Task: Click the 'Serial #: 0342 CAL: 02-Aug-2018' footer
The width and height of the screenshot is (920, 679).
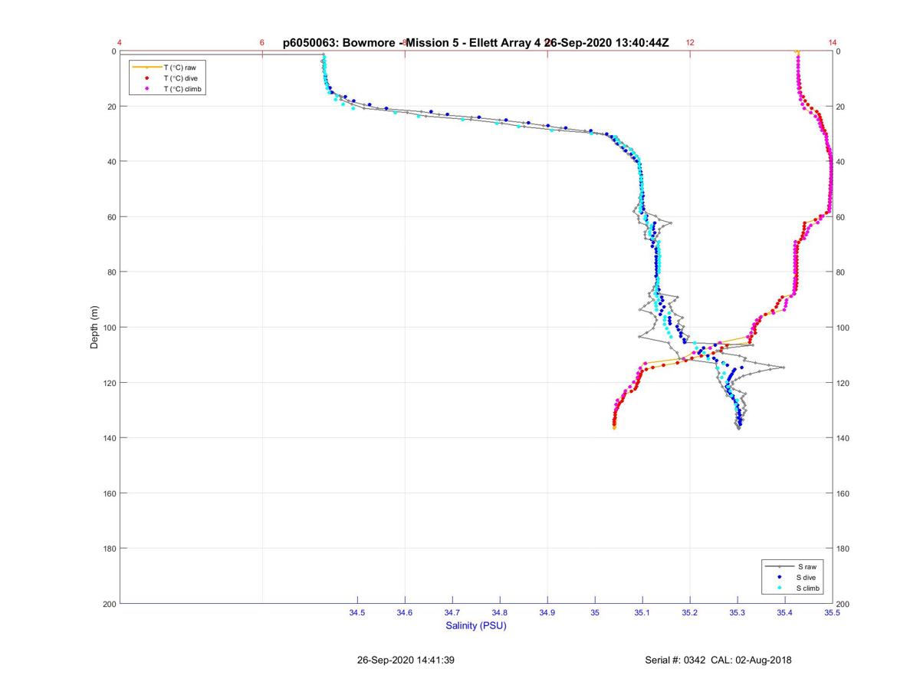Action: (x=718, y=660)
